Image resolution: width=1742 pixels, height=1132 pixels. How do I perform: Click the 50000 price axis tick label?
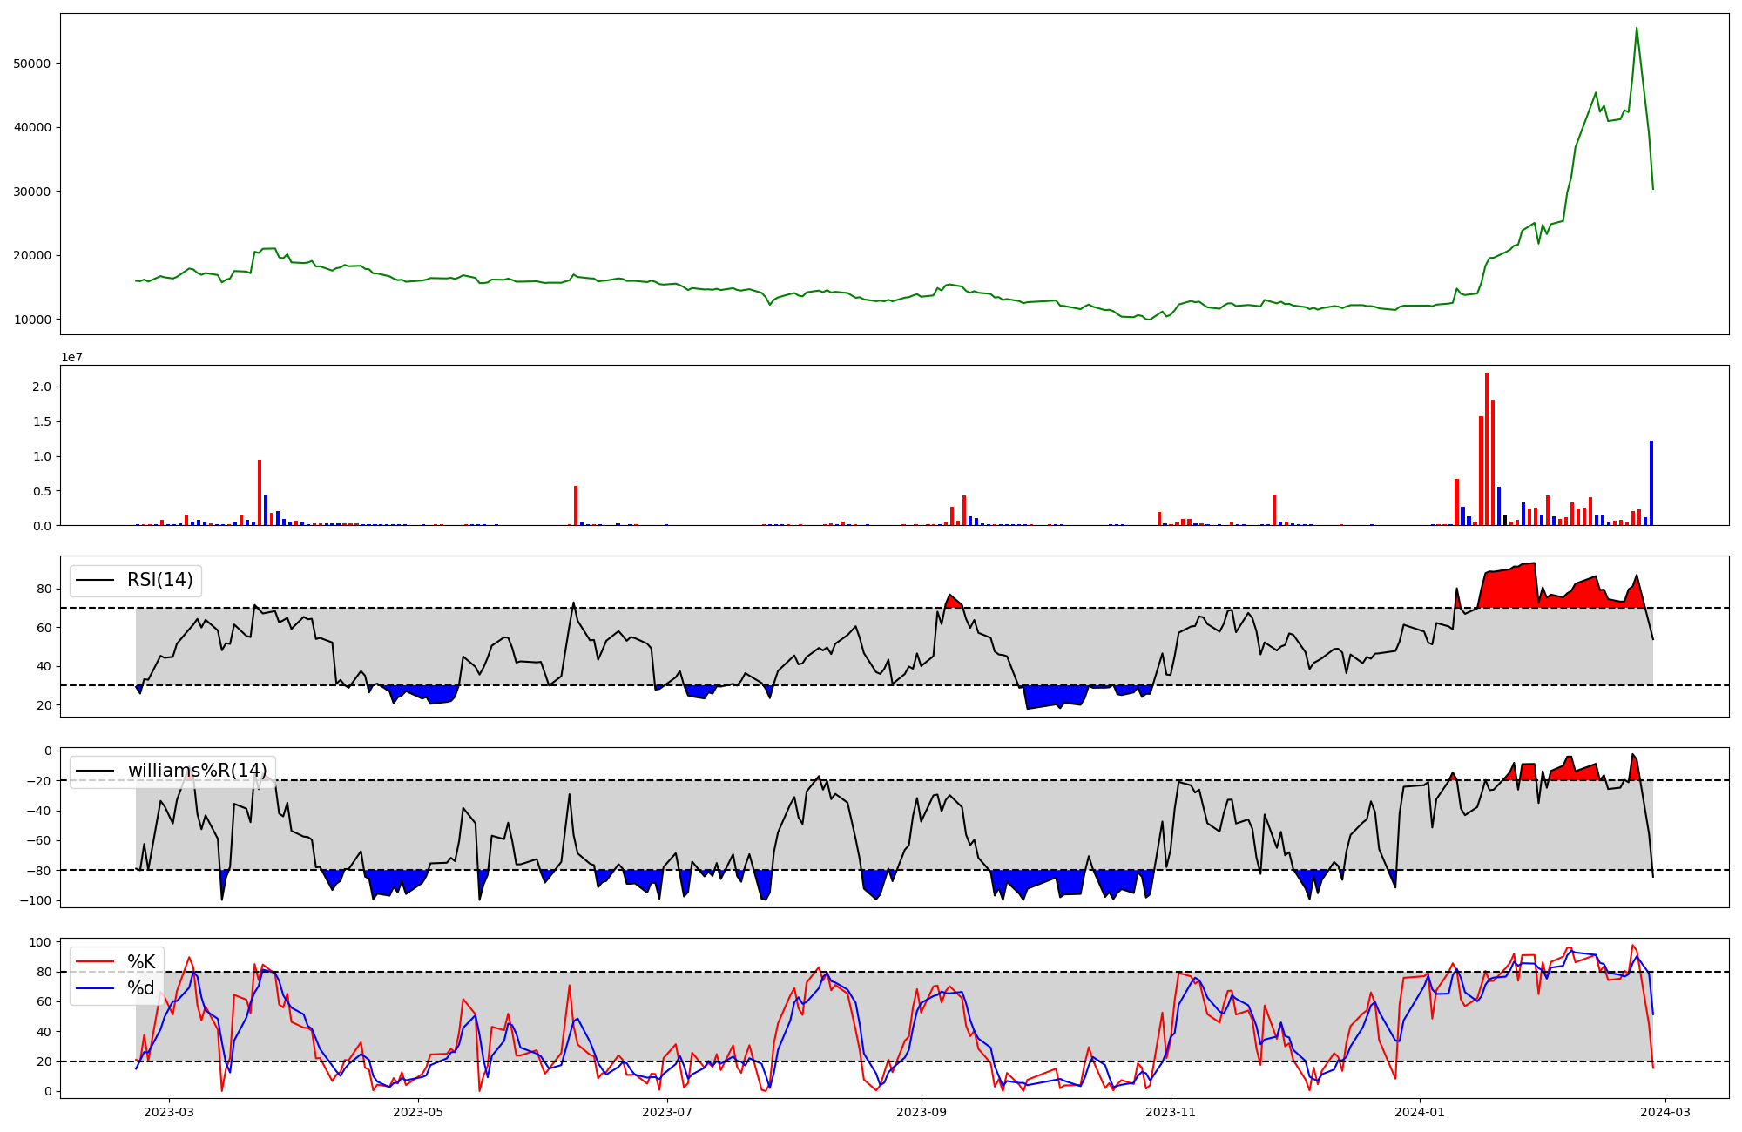tap(32, 64)
